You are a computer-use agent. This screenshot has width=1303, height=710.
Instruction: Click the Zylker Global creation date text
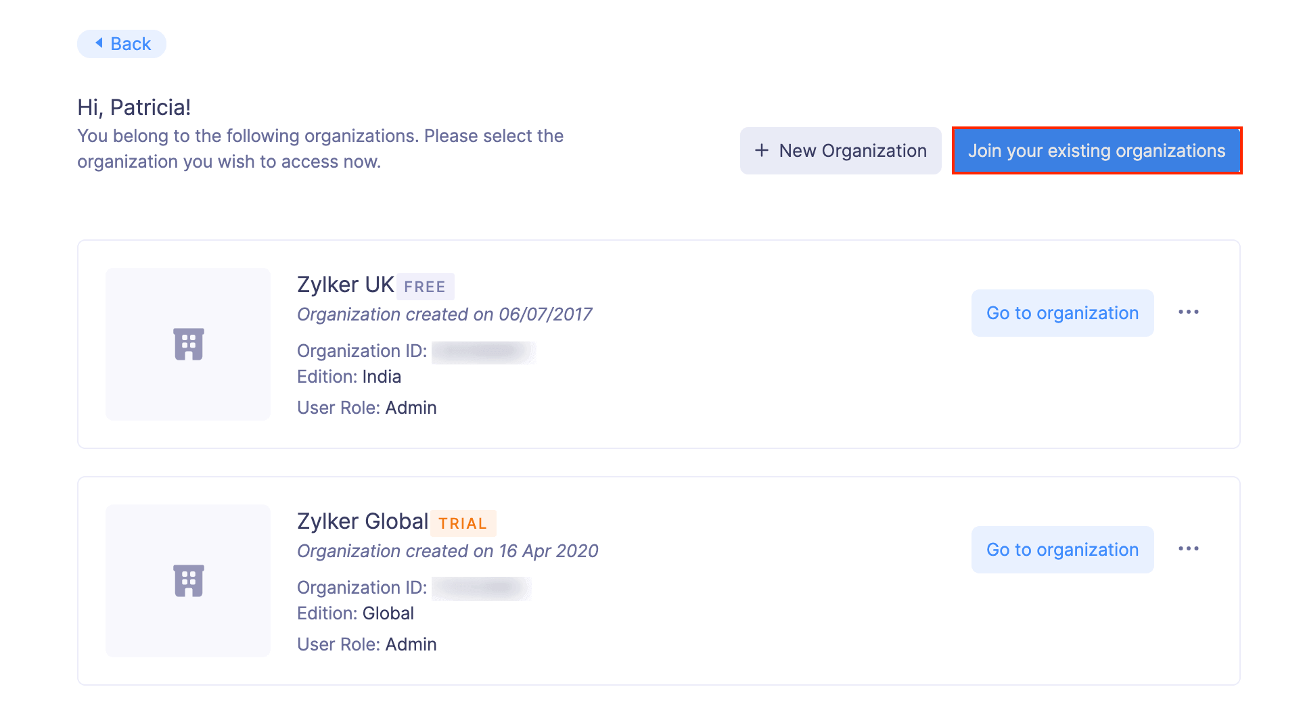tap(447, 551)
